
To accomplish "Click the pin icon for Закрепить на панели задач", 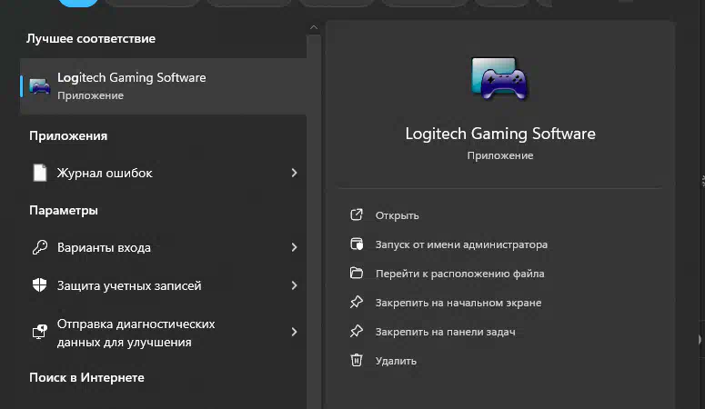I will click(x=357, y=331).
